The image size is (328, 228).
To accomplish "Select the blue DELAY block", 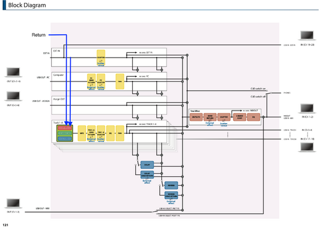I will pyautogui.click(x=147, y=165).
